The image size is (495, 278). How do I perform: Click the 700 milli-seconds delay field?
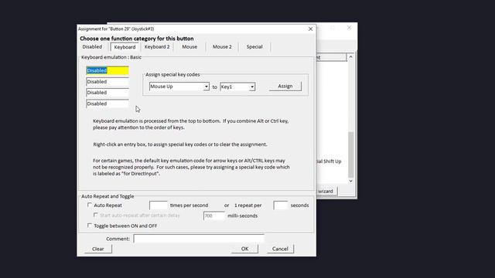214,216
